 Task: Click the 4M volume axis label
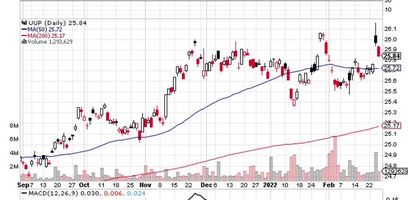tap(14, 153)
